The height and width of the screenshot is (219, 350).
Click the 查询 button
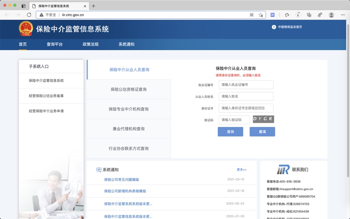point(230,132)
